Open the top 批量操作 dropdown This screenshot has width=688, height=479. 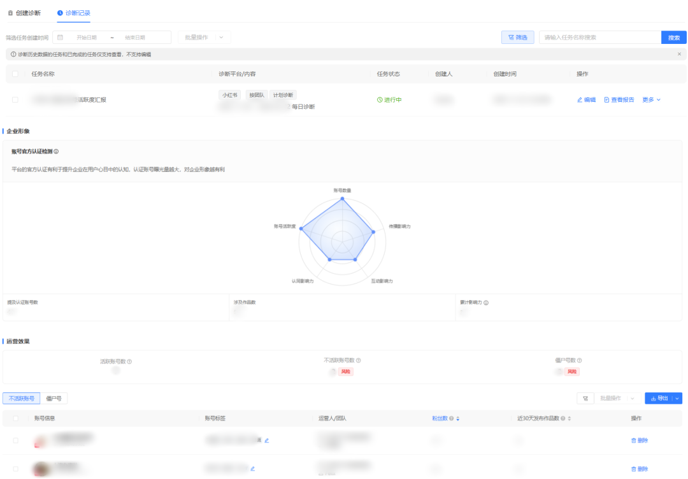point(204,38)
